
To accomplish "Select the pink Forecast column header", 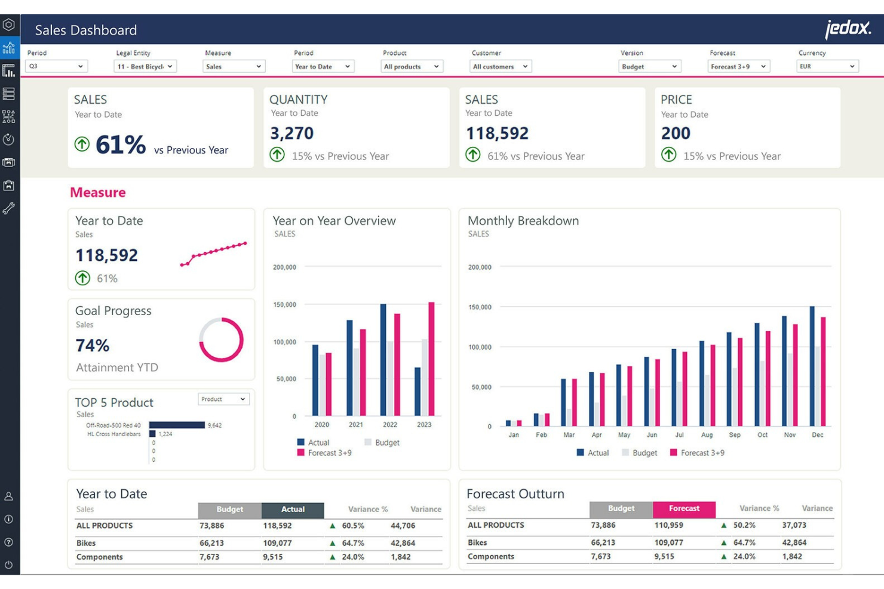I will click(x=684, y=508).
